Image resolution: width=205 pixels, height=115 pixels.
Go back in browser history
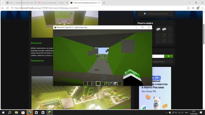pyautogui.click(x=3, y=8)
